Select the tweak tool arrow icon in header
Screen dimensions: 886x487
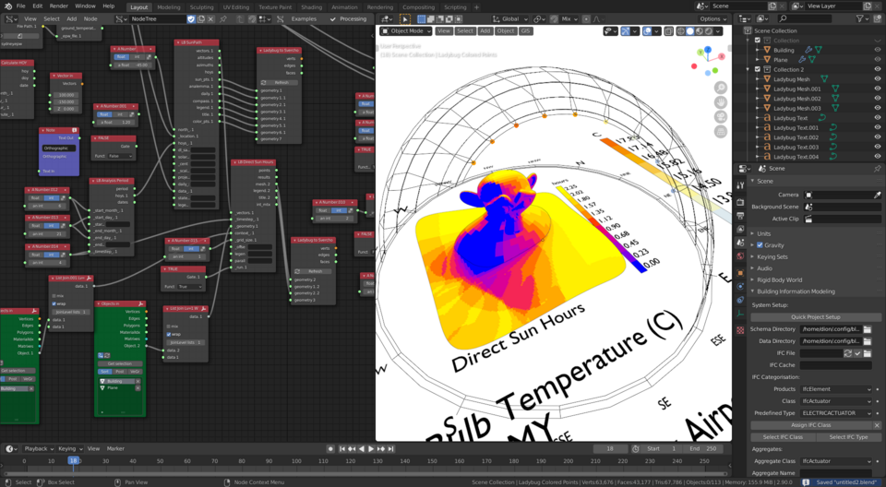405,18
